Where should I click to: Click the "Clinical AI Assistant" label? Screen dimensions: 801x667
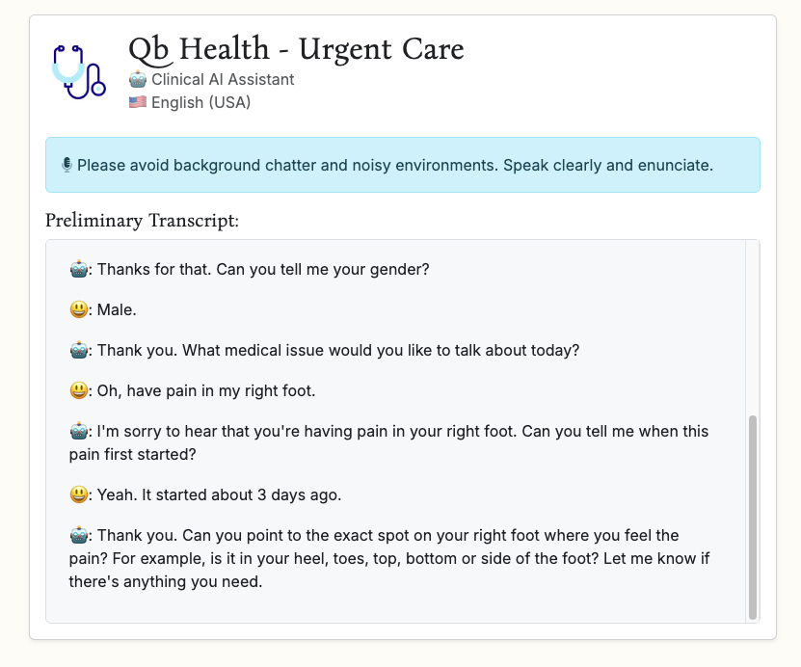tap(223, 80)
